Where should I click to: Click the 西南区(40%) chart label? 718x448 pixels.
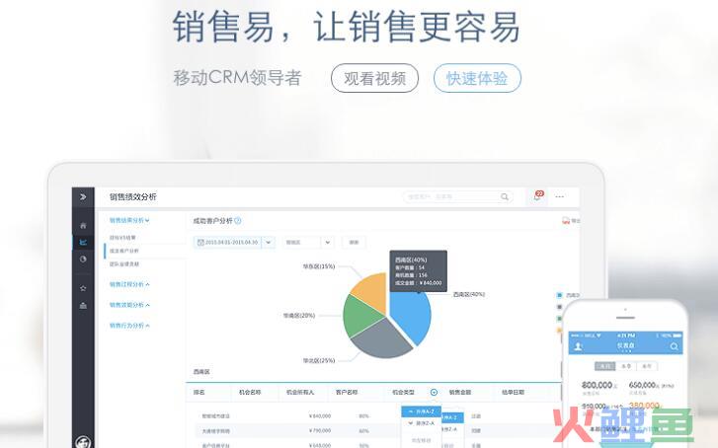[x=469, y=294]
